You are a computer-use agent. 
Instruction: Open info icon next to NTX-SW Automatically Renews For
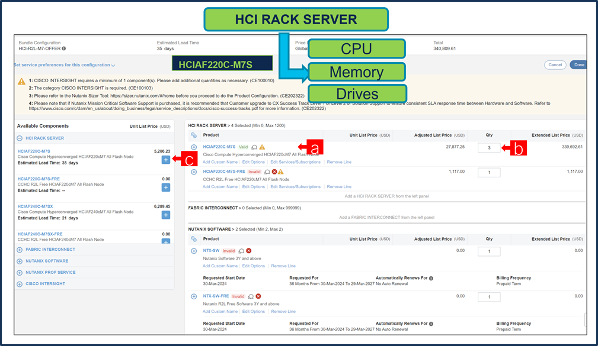click(x=431, y=278)
